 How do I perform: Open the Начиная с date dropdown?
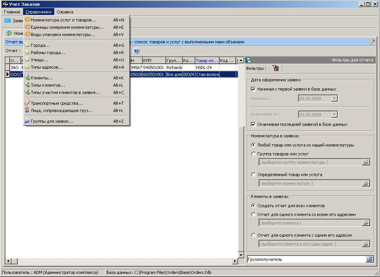point(334,99)
